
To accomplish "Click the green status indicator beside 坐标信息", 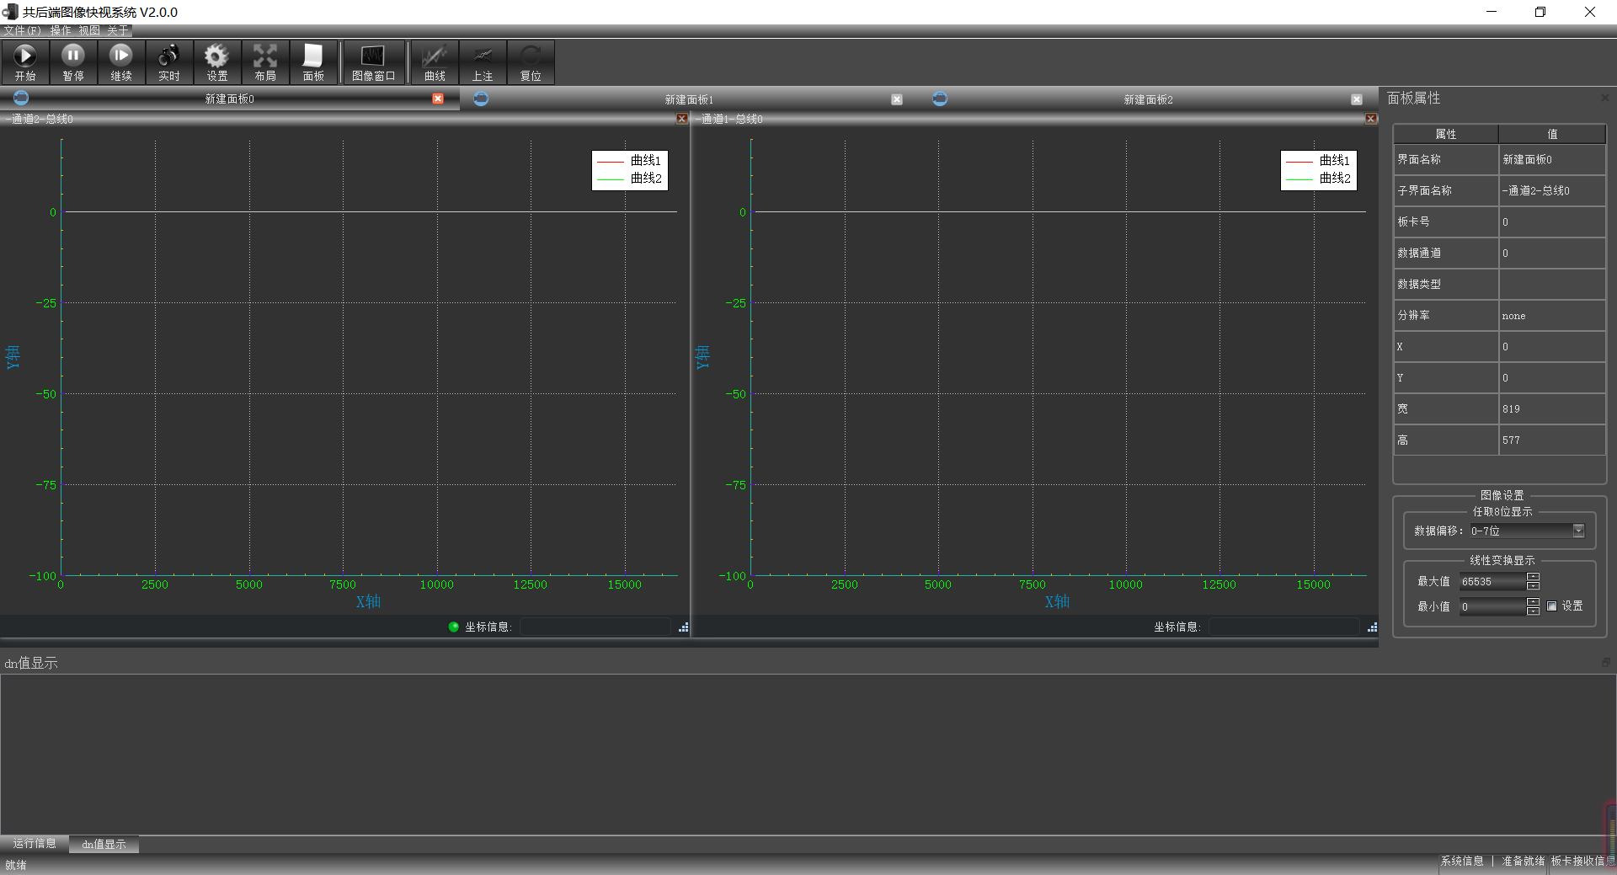I will (454, 627).
